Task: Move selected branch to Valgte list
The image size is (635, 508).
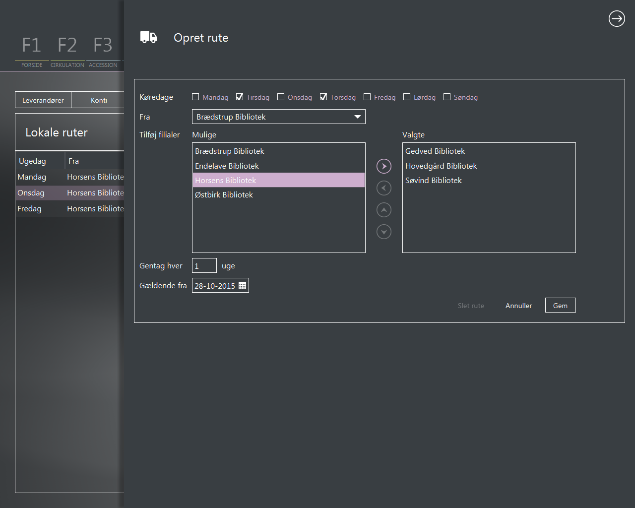Action: pos(384,166)
